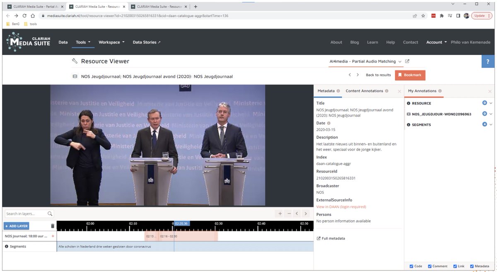Close the My Annotations panel with the X
The height and width of the screenshot is (272, 497).
click(x=490, y=91)
